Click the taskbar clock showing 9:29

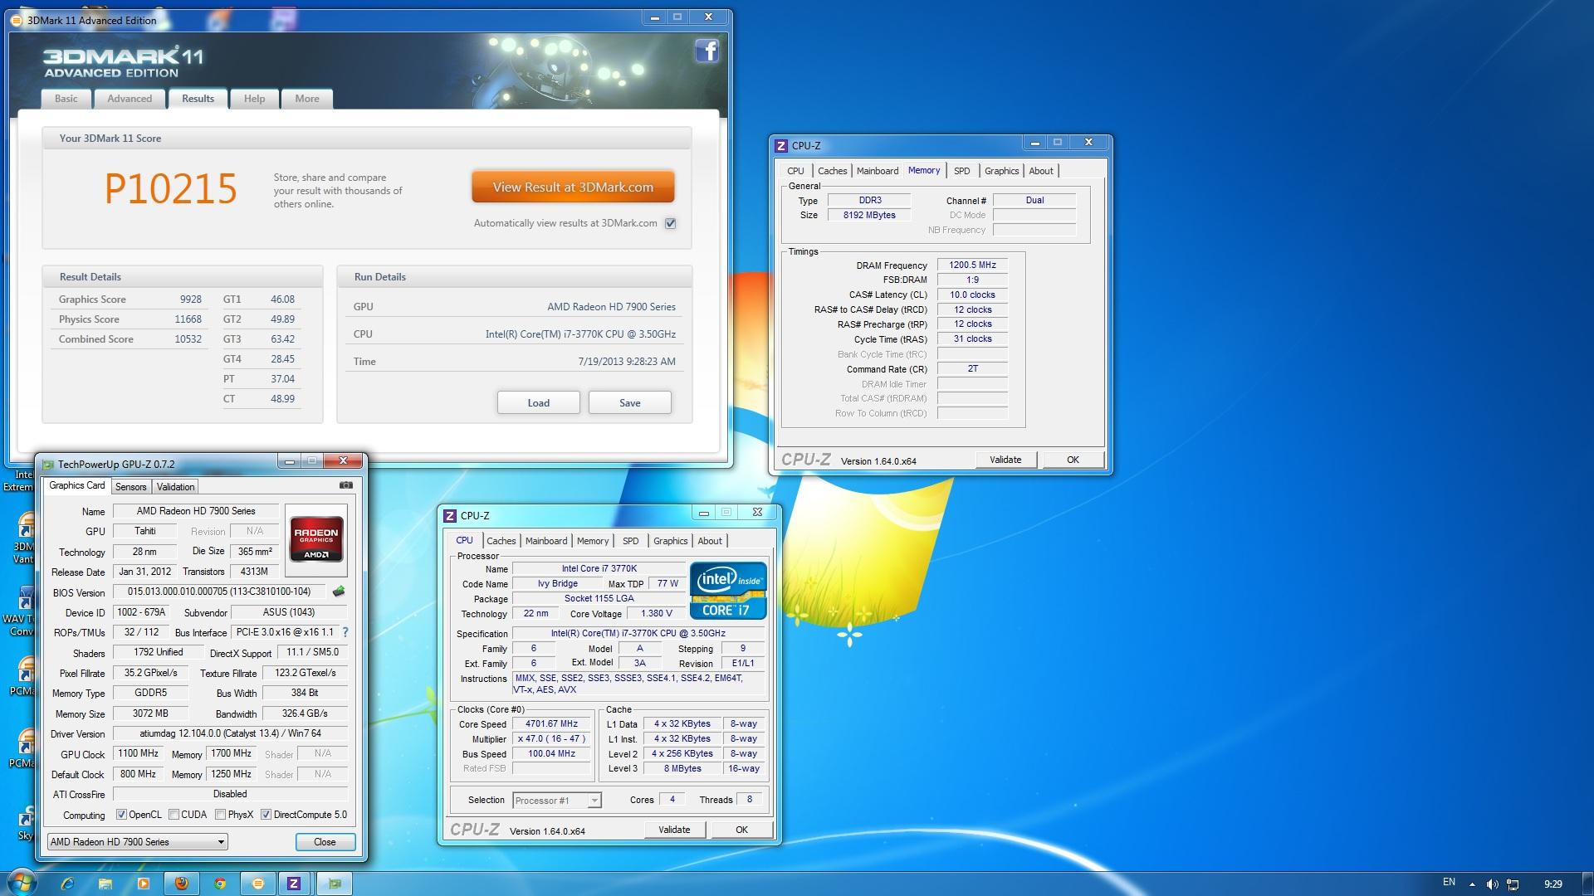[1552, 884]
